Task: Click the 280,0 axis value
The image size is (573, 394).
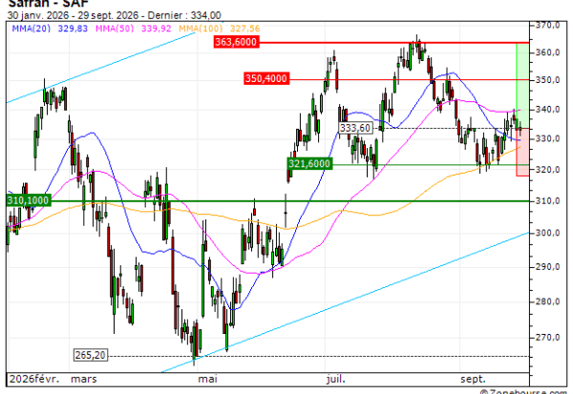Action: tap(547, 301)
